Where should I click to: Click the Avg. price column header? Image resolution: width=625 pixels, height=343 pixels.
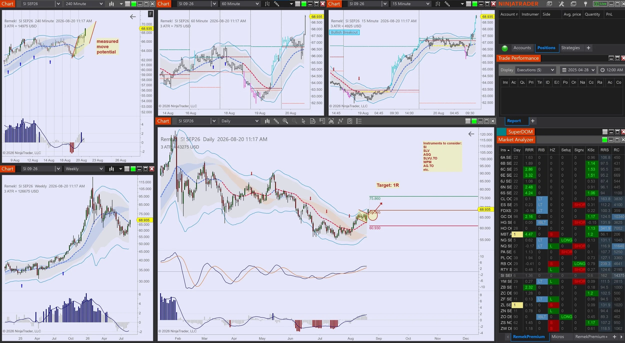[x=572, y=14]
